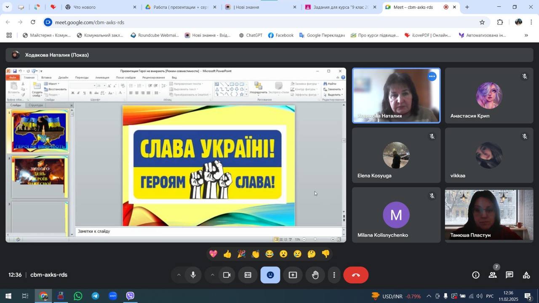Open the Google Перекладач bookmark
The image size is (539, 303).
322,35
